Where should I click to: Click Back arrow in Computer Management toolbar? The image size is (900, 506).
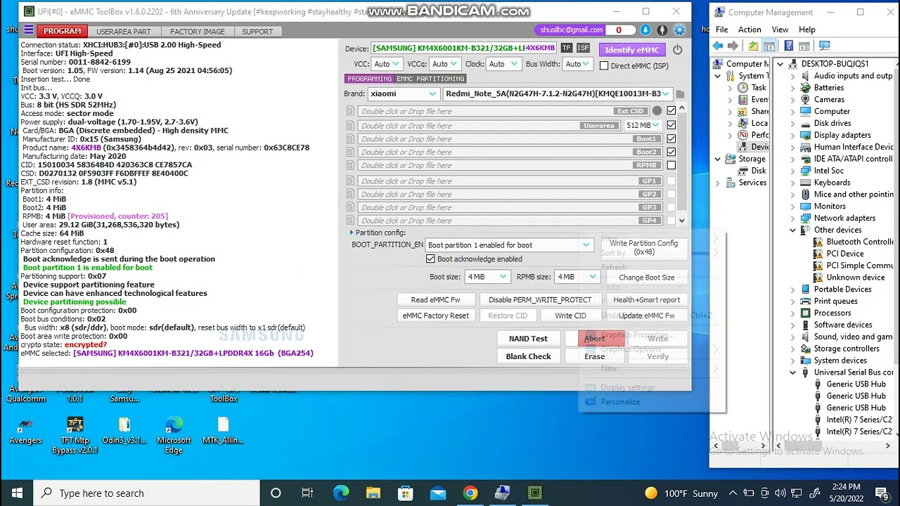718,46
